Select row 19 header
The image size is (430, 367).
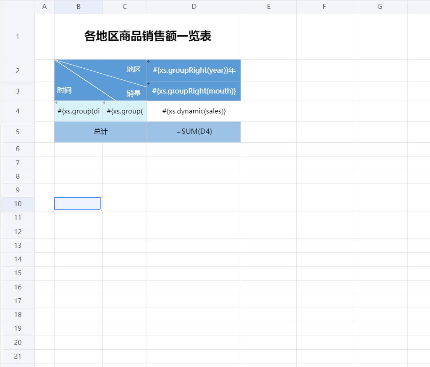point(18,328)
